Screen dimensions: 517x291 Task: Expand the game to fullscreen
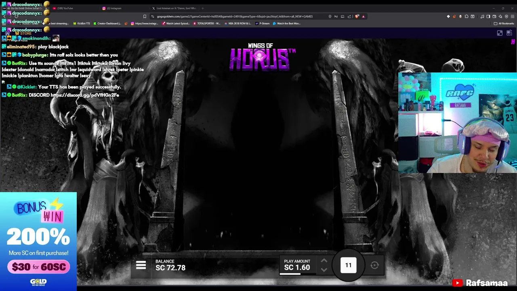tap(500, 33)
